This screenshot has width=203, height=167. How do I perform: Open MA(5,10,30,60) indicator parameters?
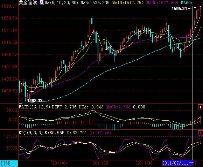(61, 2)
